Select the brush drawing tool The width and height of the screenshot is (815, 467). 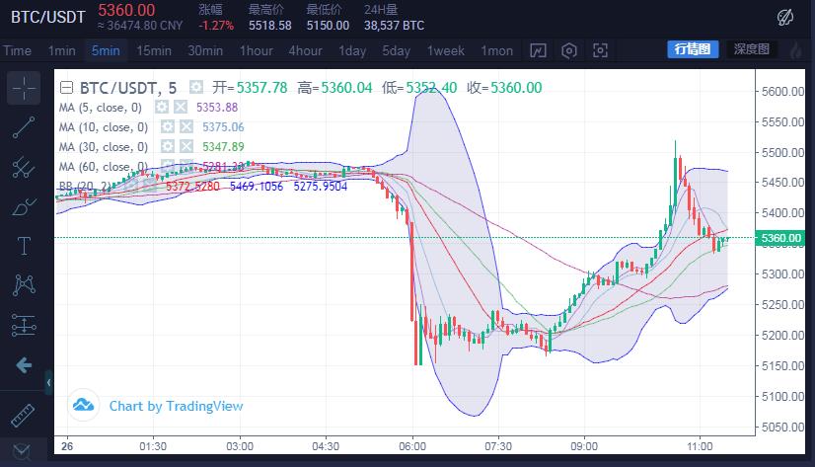pyautogui.click(x=25, y=206)
